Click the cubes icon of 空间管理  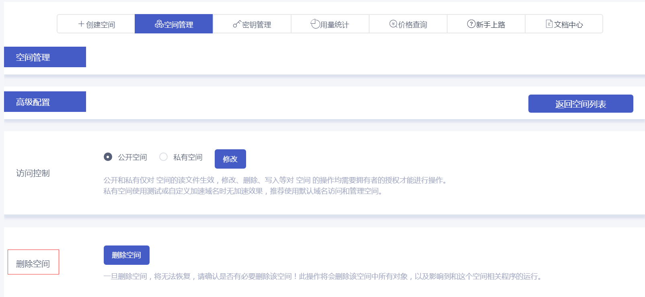click(x=159, y=24)
